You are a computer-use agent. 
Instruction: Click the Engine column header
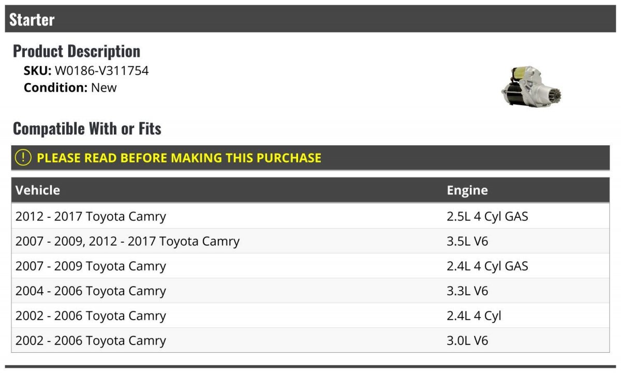pyautogui.click(x=467, y=190)
